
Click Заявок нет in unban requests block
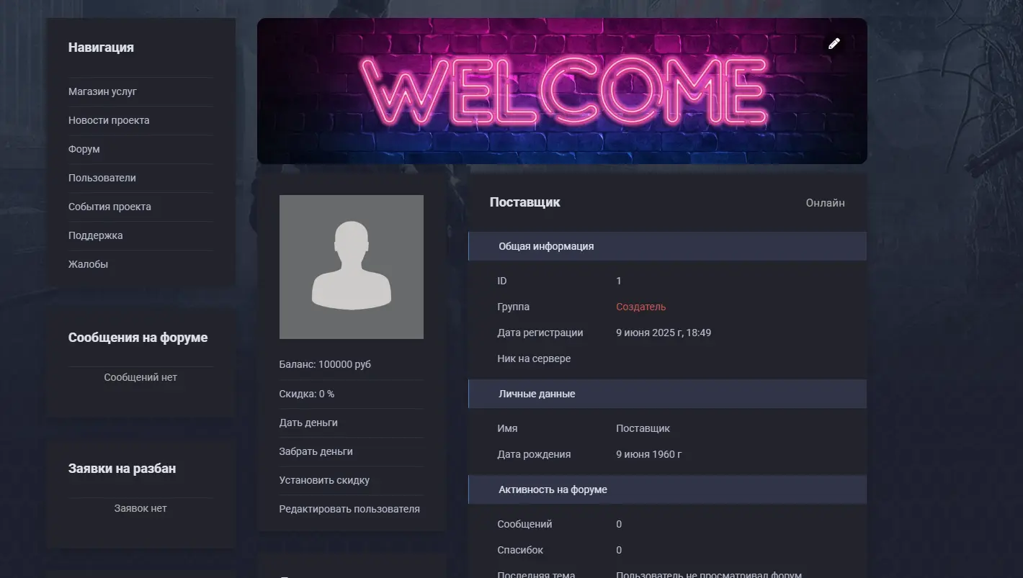click(x=140, y=508)
